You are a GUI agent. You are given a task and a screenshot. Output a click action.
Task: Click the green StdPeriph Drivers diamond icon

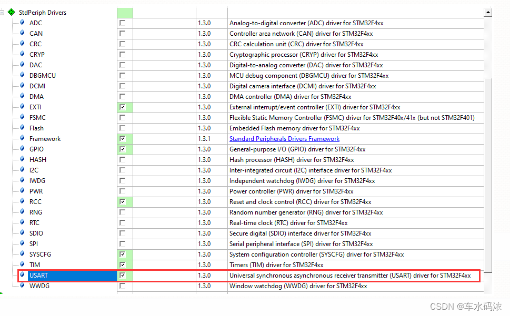point(12,12)
